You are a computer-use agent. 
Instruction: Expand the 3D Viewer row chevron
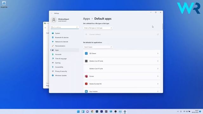point(158,54)
